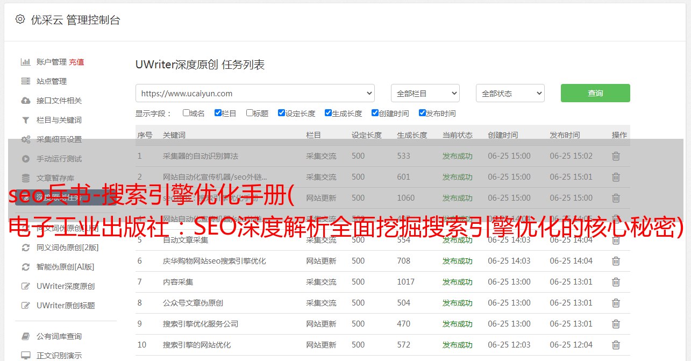Delete the task 采集器的自动识别算法 via trash icon
Screen dimensions: 691x361
pyautogui.click(x=616, y=156)
